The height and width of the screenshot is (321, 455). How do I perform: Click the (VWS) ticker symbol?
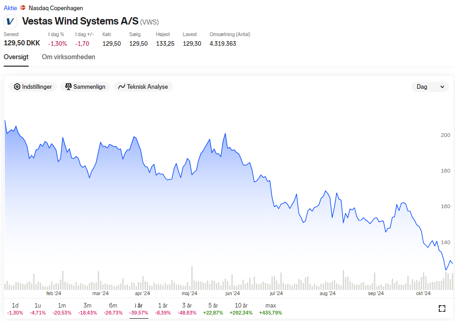pos(149,22)
